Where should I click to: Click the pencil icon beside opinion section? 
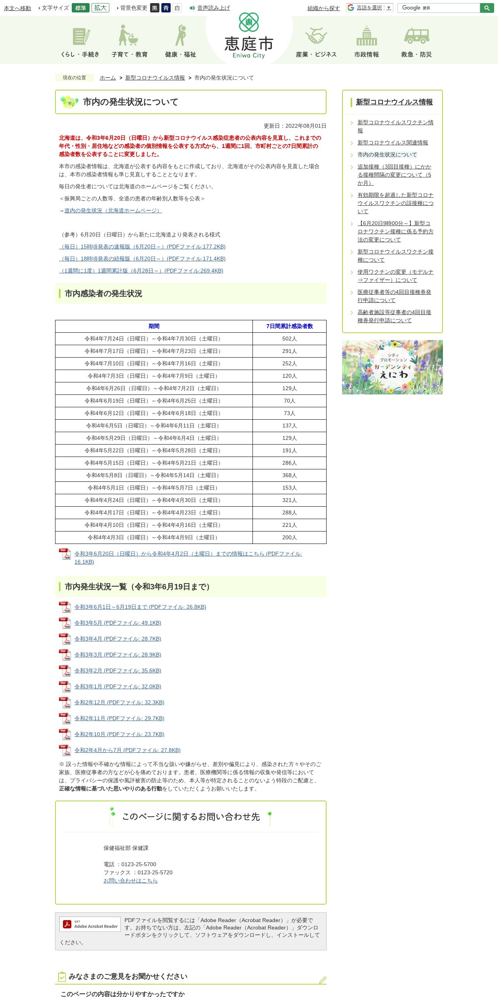(323, 980)
